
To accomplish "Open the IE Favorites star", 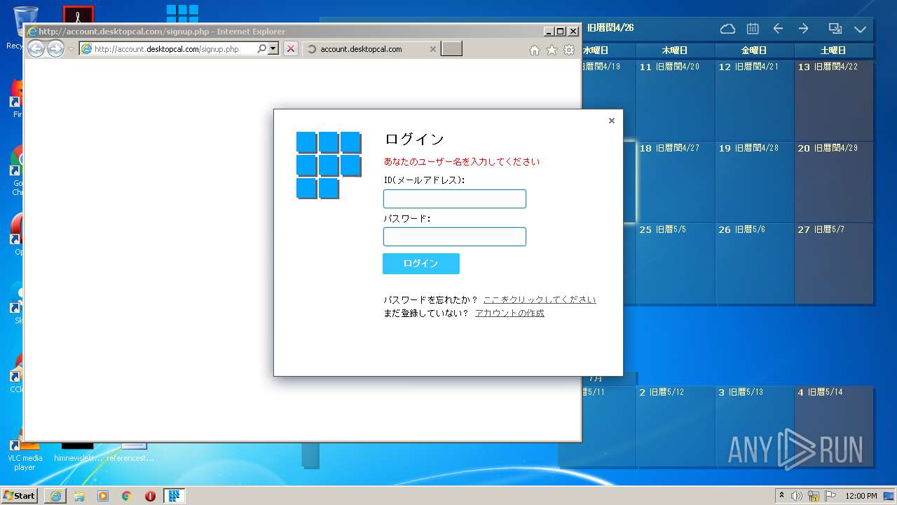I will click(x=552, y=50).
